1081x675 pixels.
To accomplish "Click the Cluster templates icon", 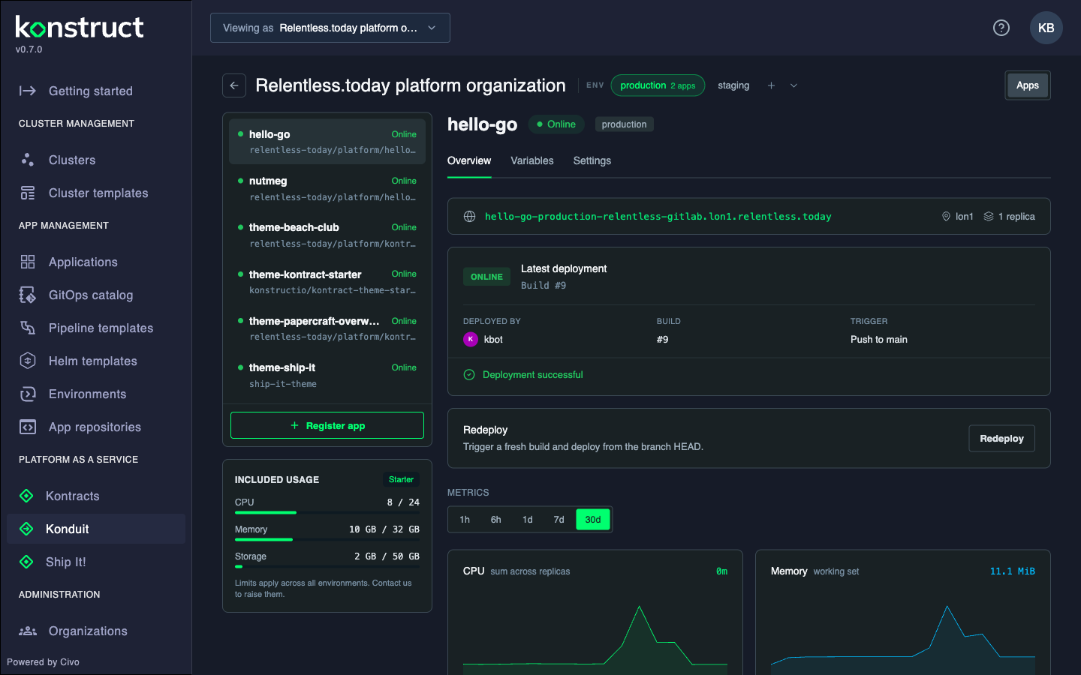I will tap(28, 193).
